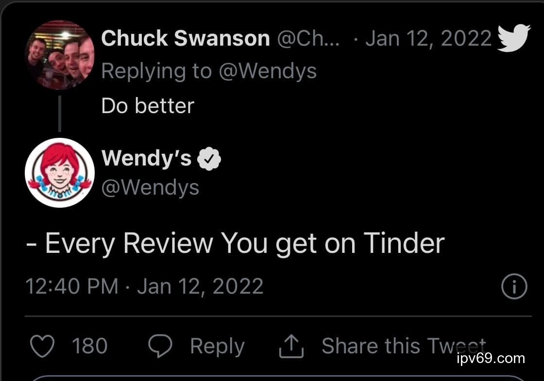Click the reply speech bubble icon

pyautogui.click(x=160, y=346)
